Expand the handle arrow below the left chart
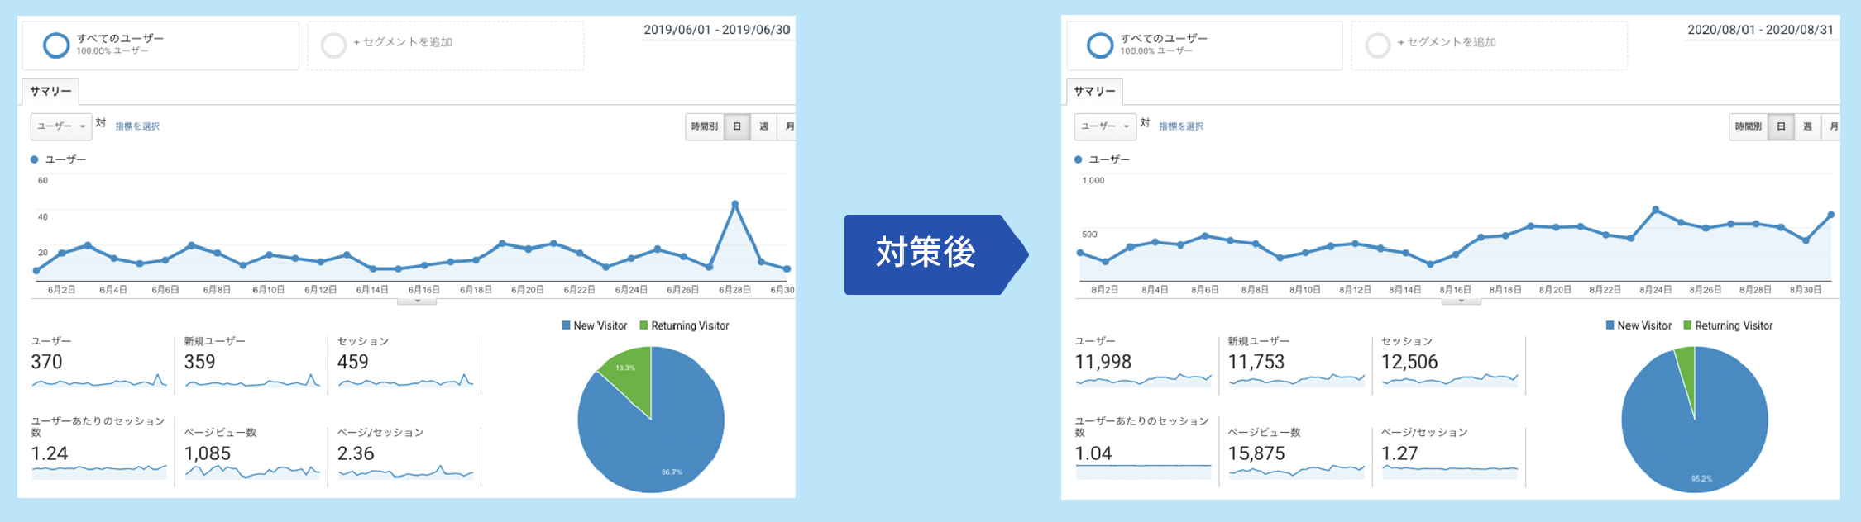 click(x=417, y=301)
